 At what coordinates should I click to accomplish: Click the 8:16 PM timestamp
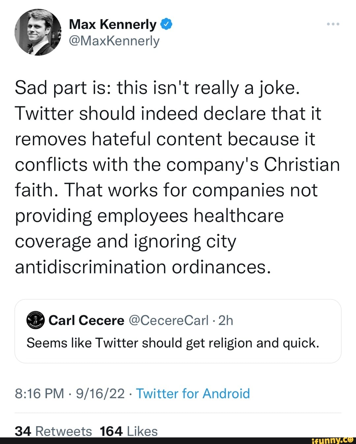tap(40, 393)
